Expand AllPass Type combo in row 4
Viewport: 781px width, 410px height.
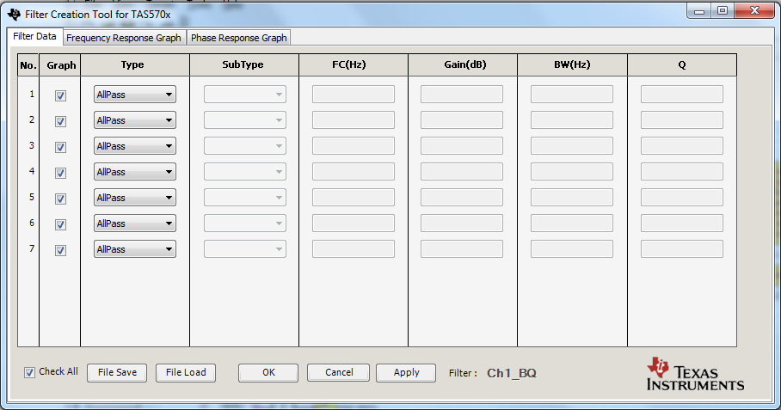click(x=135, y=172)
